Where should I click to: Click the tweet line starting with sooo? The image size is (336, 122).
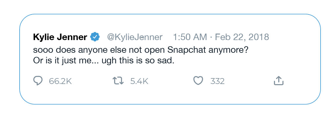[141, 51]
